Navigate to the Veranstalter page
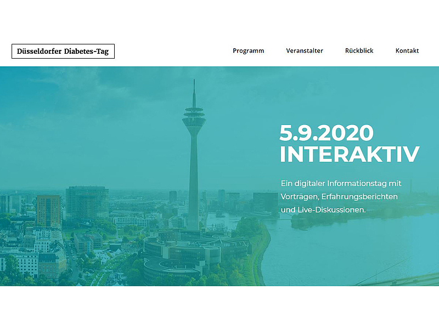439x329 pixels. coord(305,51)
